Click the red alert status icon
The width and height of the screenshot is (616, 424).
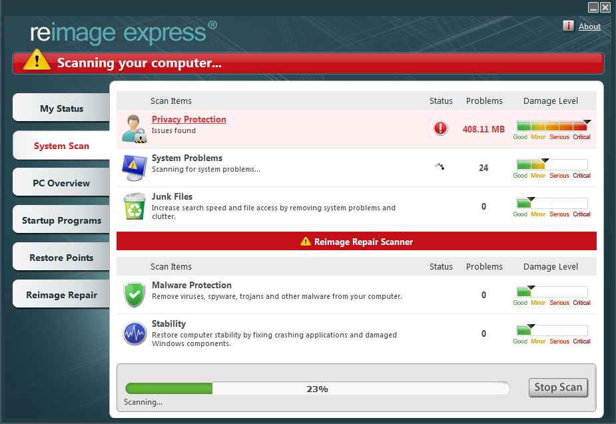(x=440, y=128)
